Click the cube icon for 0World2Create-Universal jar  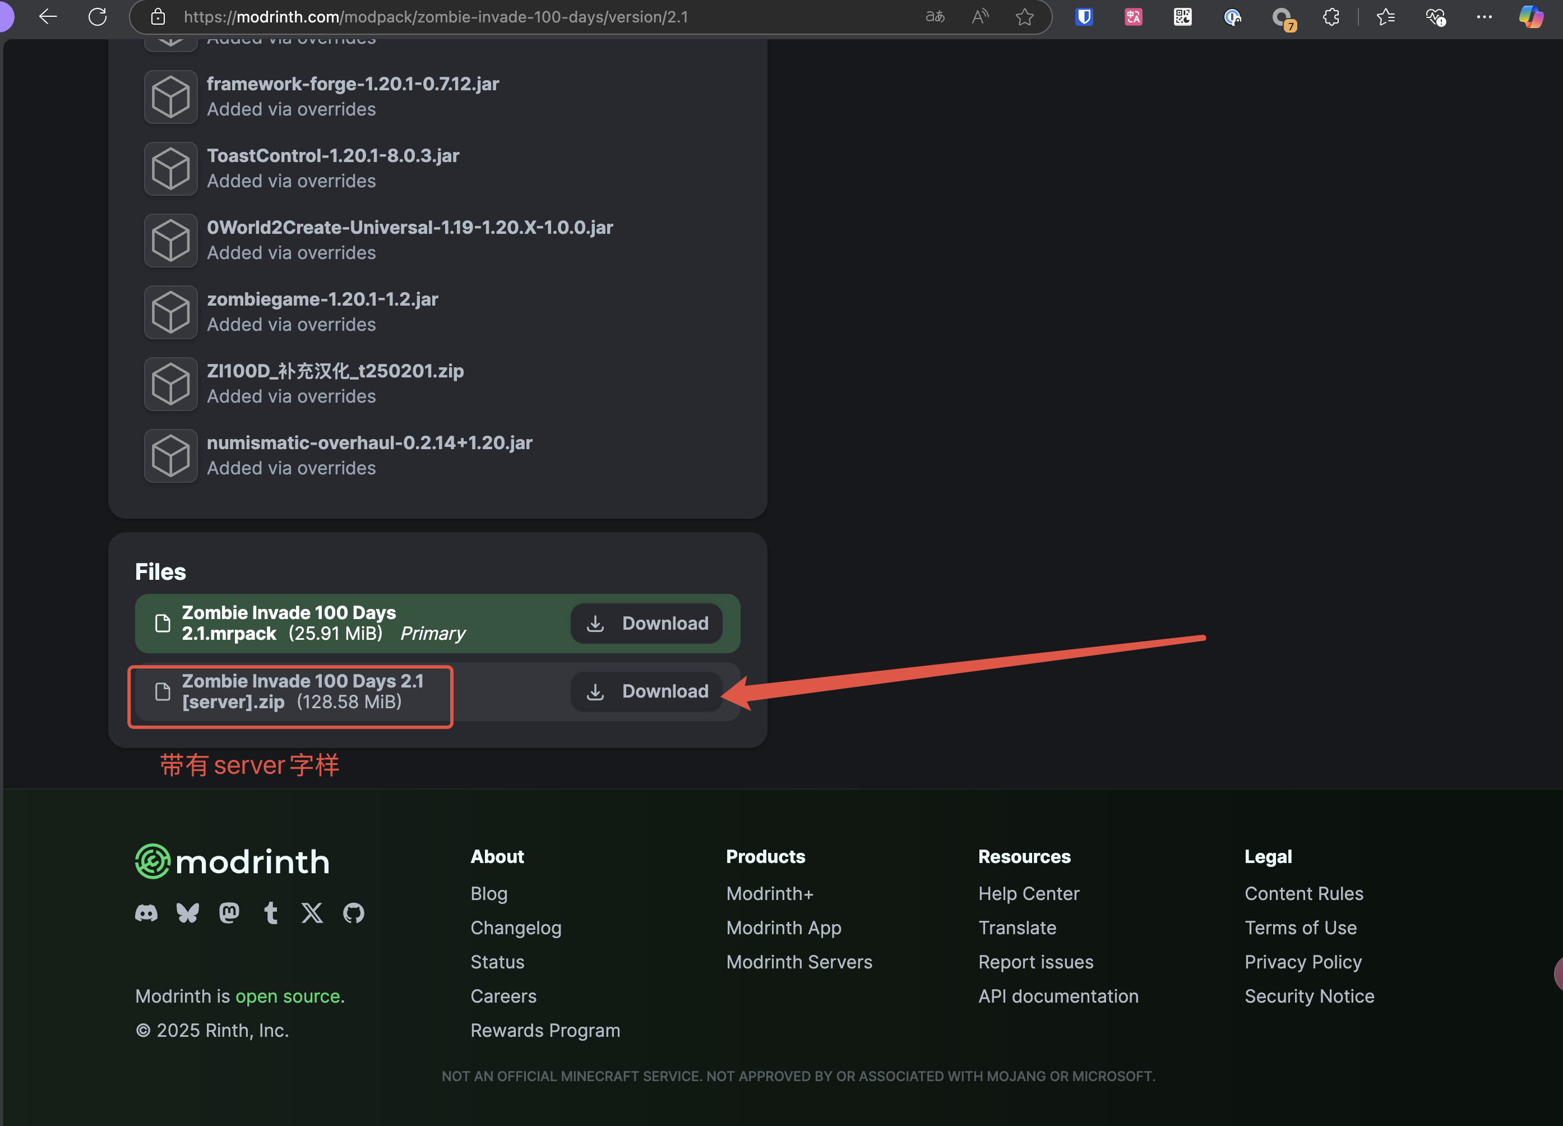[170, 240]
